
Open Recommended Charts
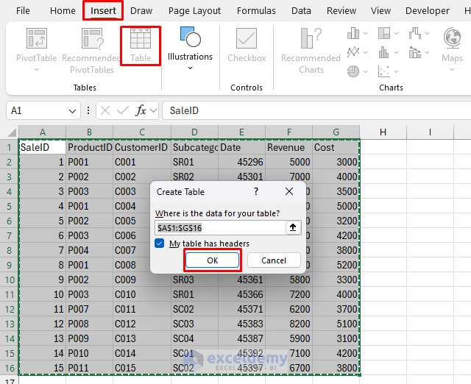(x=311, y=51)
